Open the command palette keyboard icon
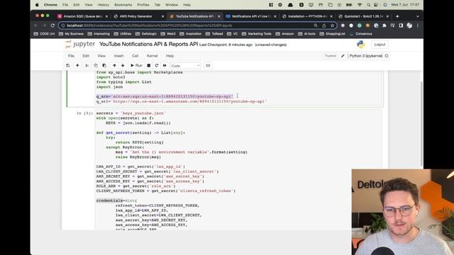 point(208,66)
